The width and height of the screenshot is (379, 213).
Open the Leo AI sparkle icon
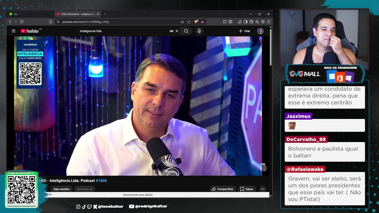pyautogui.click(x=257, y=22)
